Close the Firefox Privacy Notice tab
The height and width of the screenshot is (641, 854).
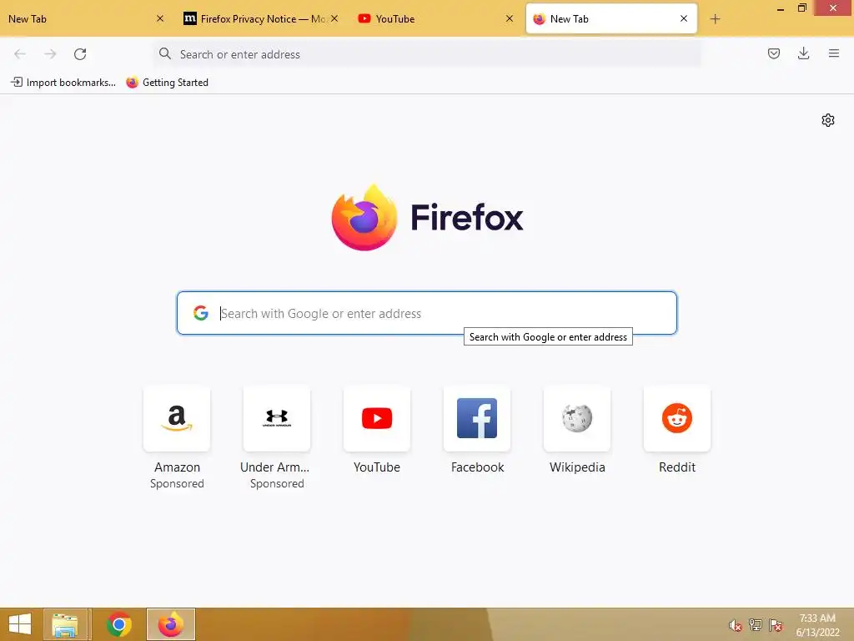click(x=334, y=18)
